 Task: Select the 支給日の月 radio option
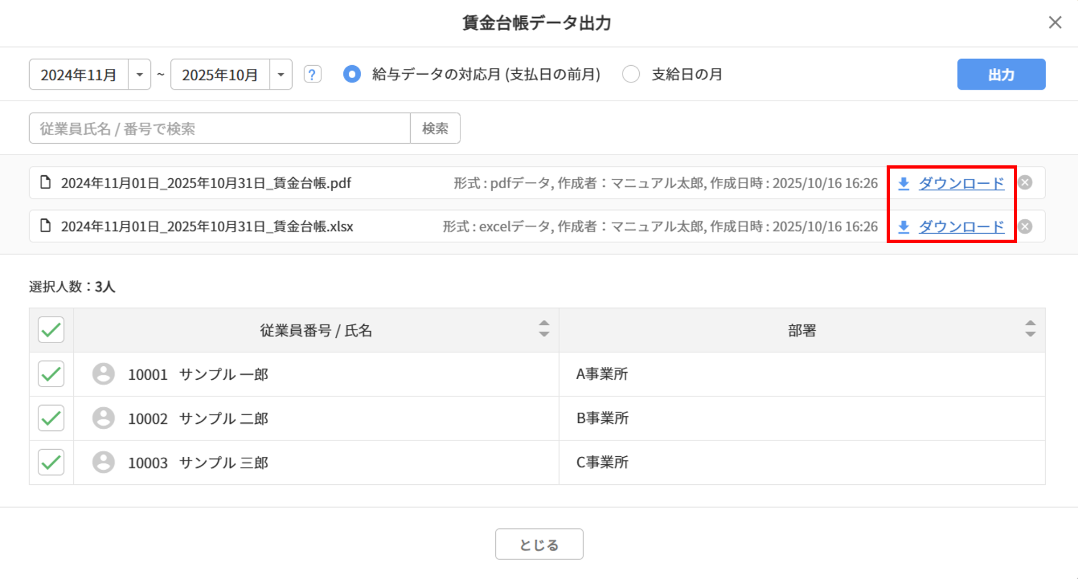coord(631,74)
